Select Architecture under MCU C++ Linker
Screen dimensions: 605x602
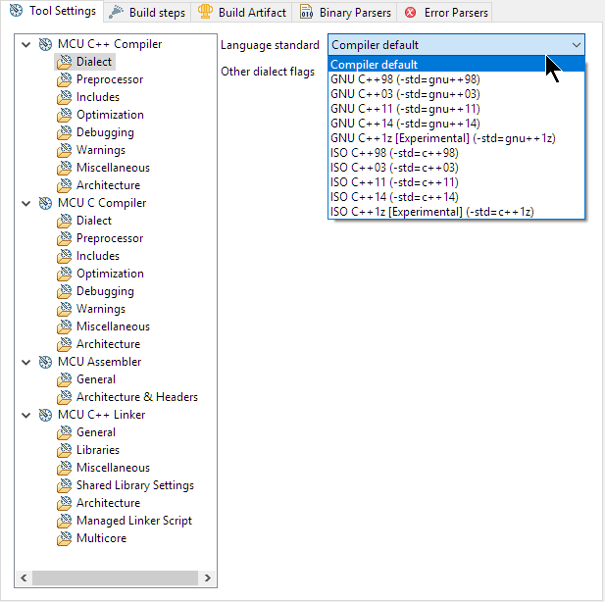[108, 503]
